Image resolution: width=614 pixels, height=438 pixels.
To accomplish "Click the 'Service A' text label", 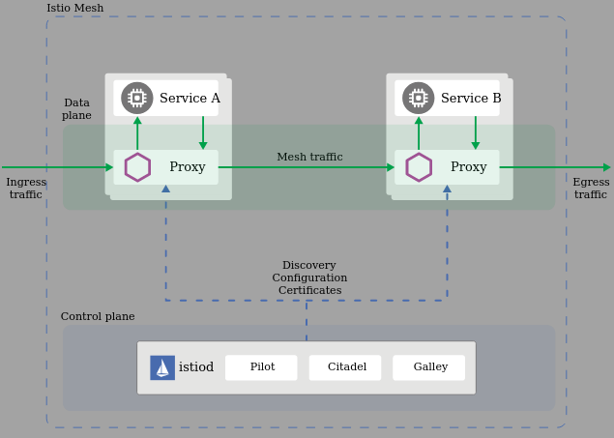I will pos(190,99).
